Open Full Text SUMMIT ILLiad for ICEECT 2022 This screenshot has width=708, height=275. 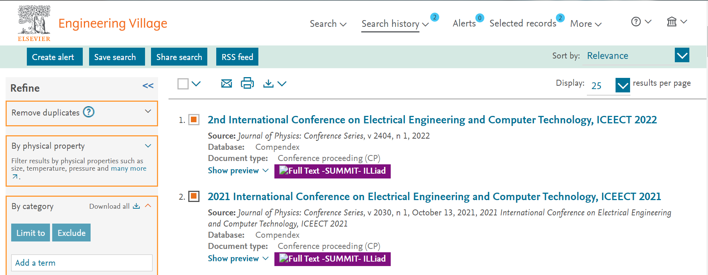333,171
